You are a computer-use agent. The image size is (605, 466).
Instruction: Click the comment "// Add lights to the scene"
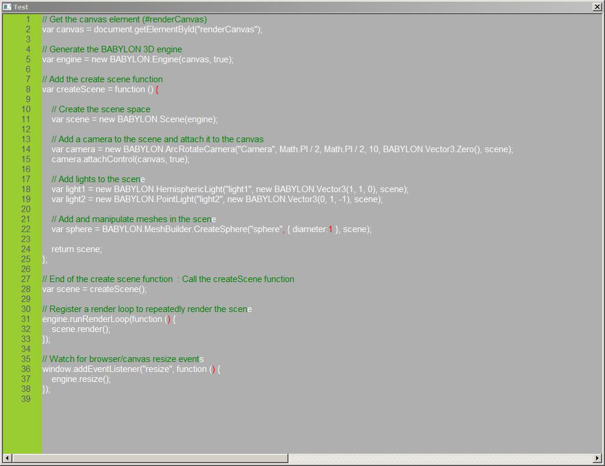(x=99, y=179)
